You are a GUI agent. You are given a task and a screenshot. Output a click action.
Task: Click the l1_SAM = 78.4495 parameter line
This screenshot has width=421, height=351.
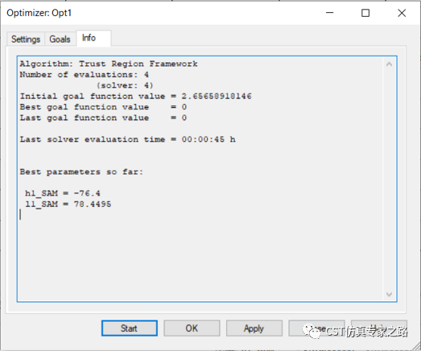(x=68, y=204)
